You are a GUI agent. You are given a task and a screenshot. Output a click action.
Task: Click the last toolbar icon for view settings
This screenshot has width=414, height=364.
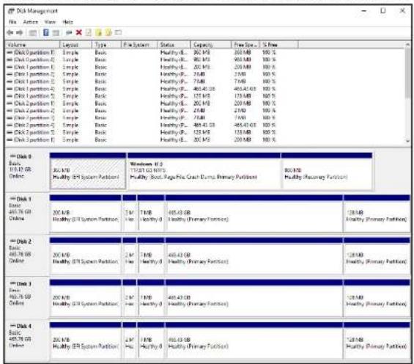118,32
